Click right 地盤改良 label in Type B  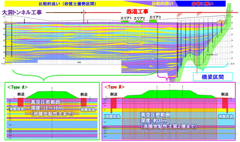point(226,116)
